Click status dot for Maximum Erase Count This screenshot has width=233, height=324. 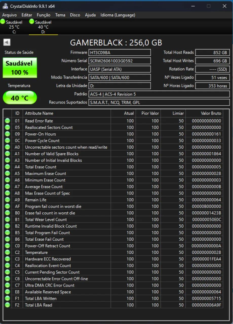[x=7, y=173]
